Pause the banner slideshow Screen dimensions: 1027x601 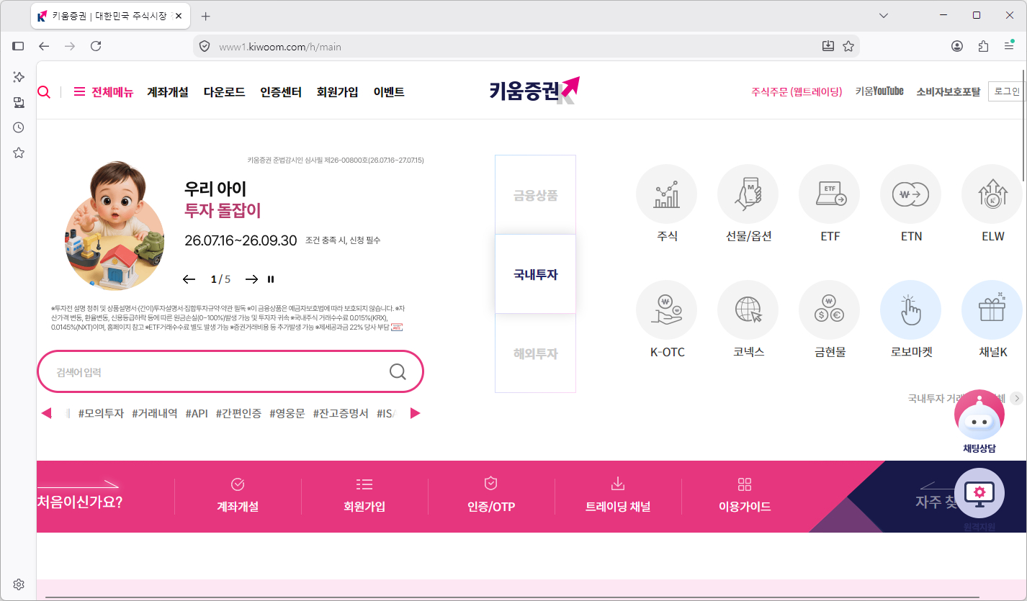[271, 279]
